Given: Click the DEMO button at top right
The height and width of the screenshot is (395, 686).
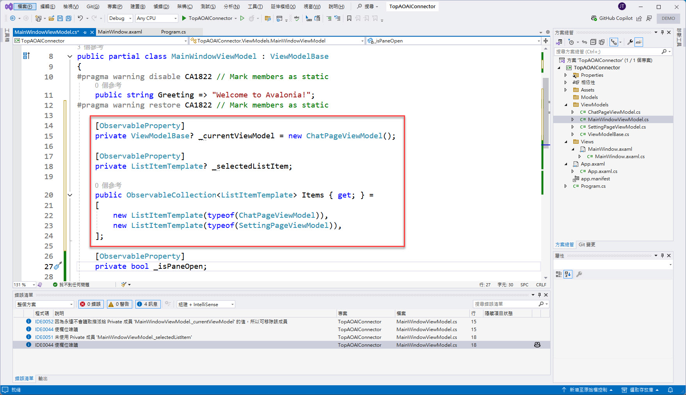Looking at the screenshot, I should pos(668,18).
